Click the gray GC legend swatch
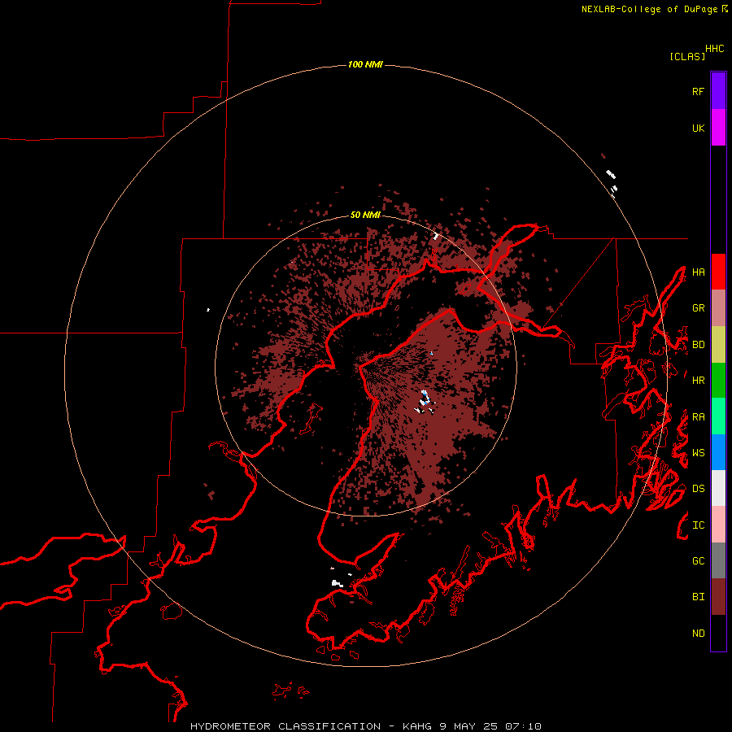This screenshot has height=732, width=732. [718, 560]
